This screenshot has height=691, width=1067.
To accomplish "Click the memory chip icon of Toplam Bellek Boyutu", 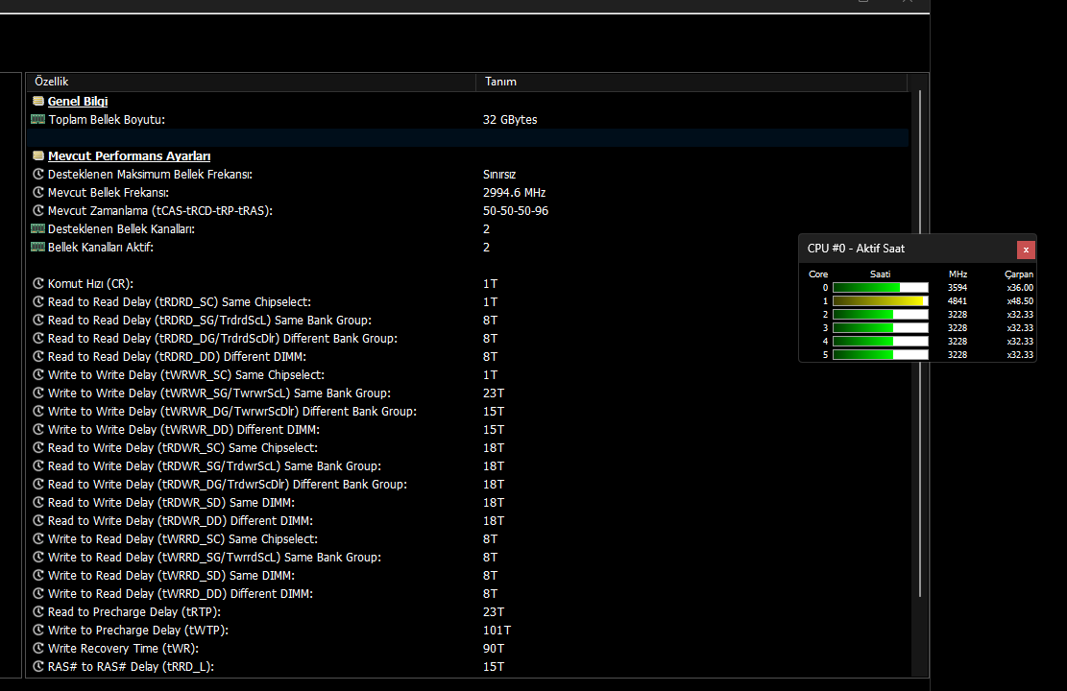I will 38,119.
